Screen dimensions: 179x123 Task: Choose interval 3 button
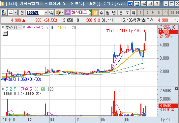[x=147, y=13]
